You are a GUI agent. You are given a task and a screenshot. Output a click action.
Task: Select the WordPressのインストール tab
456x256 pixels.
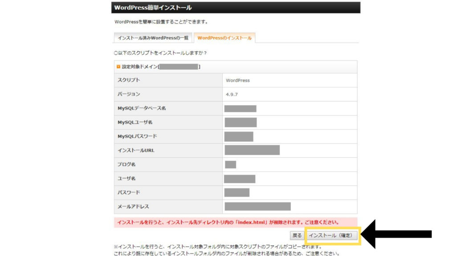click(x=224, y=38)
